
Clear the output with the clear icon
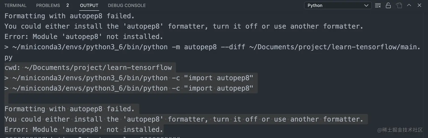coord(378,5)
